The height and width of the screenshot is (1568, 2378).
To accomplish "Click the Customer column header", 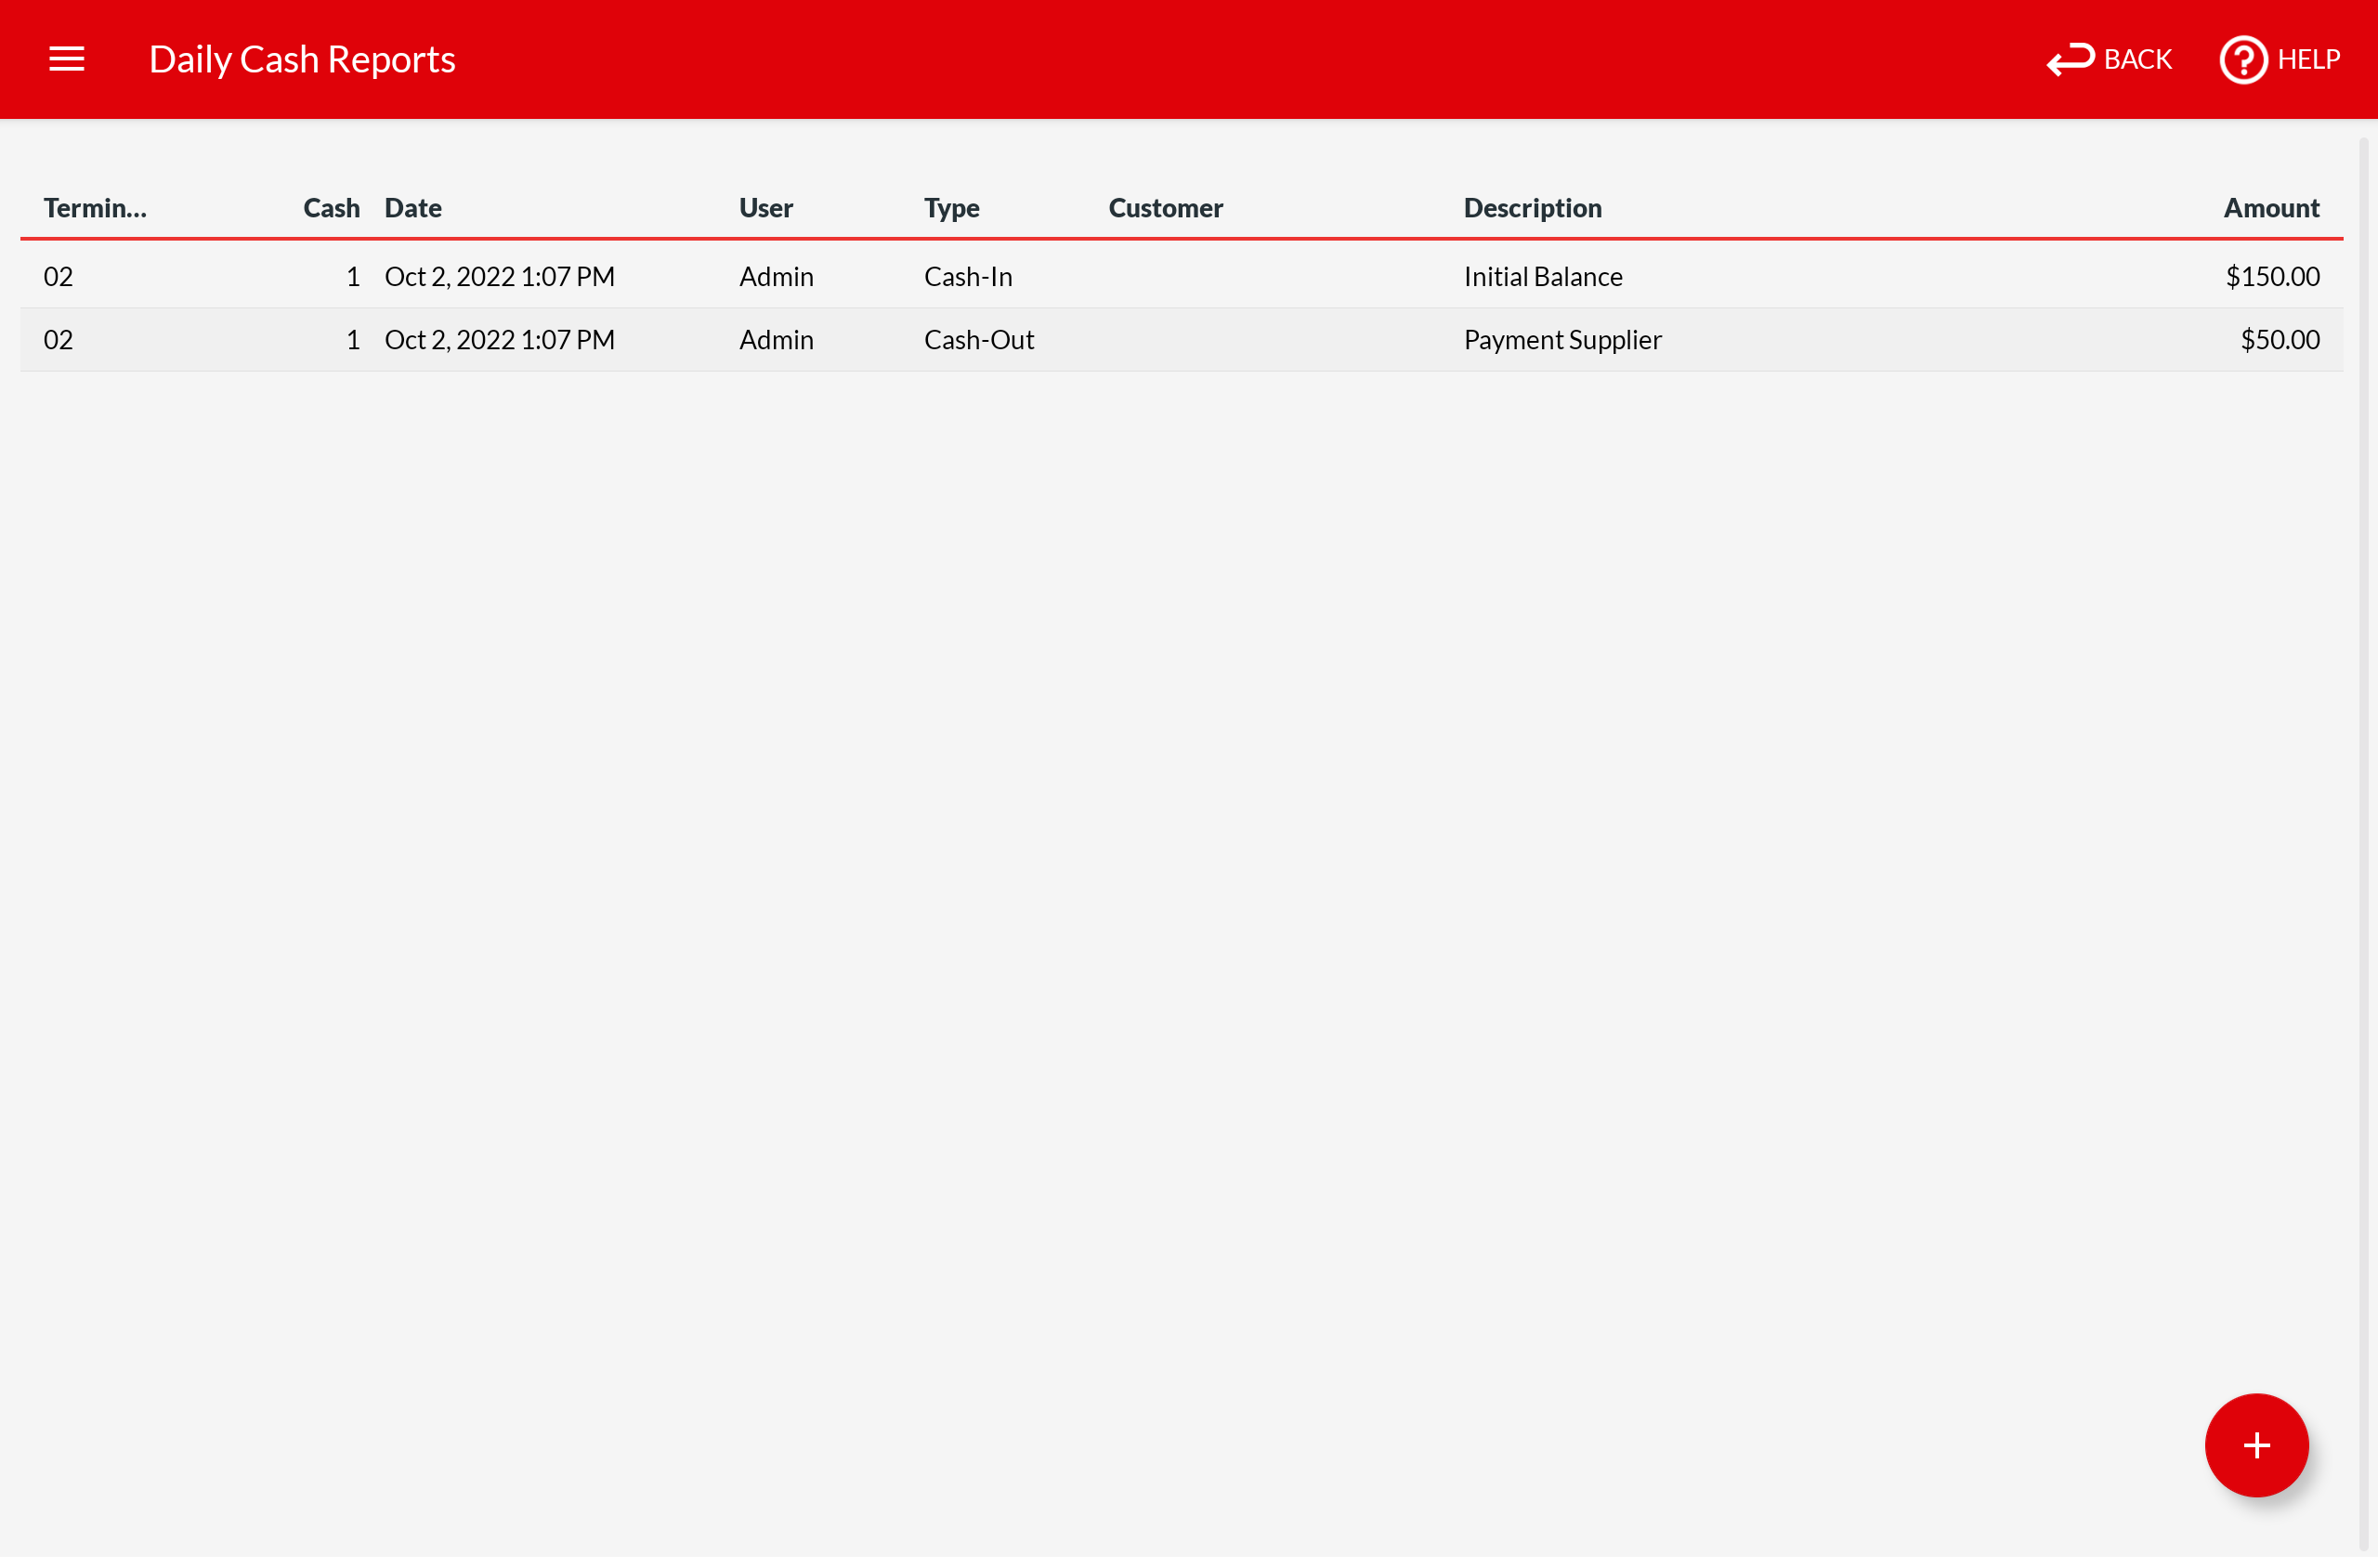I will pos(1165,208).
